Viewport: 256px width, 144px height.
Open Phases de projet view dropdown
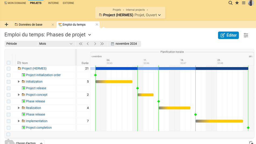[x=89, y=35]
